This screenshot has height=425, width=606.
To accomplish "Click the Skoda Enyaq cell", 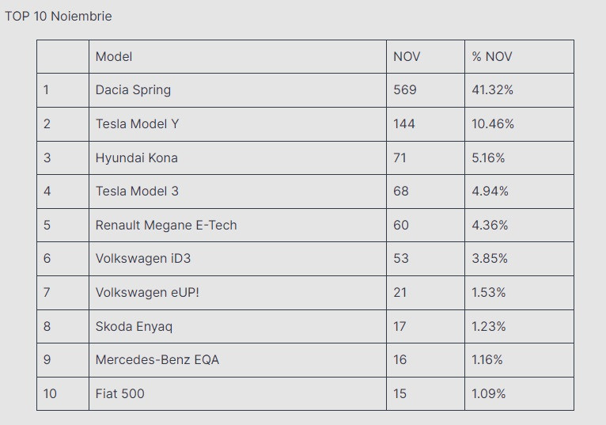I will 134,326.
